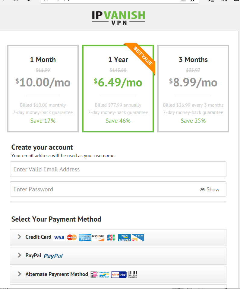Click the giropay payment icon

click(119, 274)
